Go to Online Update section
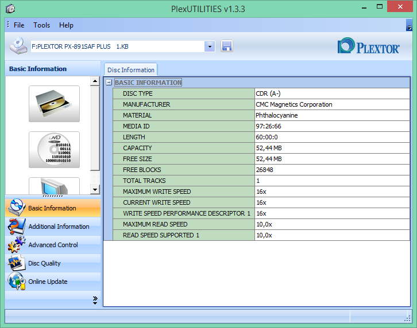Image resolution: width=417 pixels, height=328 pixels. tap(53, 281)
